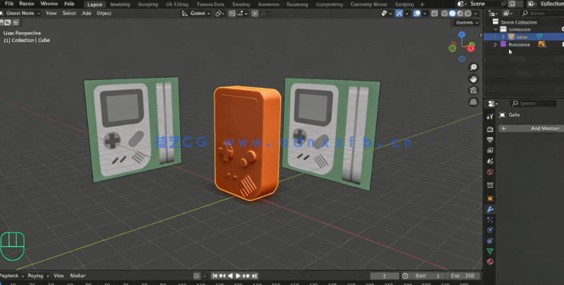The image size is (564, 285).
Task: Toggle proportional editing icon
Action: pyautogui.click(x=255, y=13)
